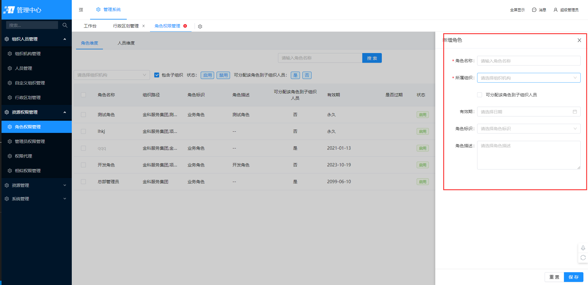The height and width of the screenshot is (285, 588).
Task: Close the 角色权限管理 tab red icon
Action: coord(185,26)
